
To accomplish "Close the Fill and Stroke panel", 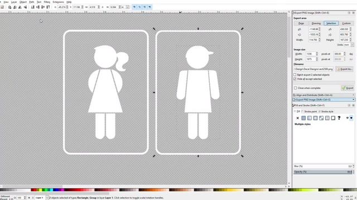I will 353,106.
